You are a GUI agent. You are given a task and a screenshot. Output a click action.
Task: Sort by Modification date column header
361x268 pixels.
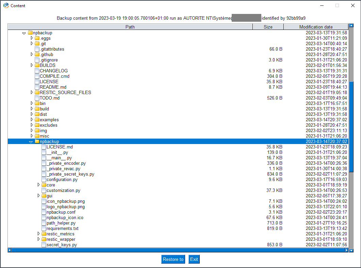(316, 27)
